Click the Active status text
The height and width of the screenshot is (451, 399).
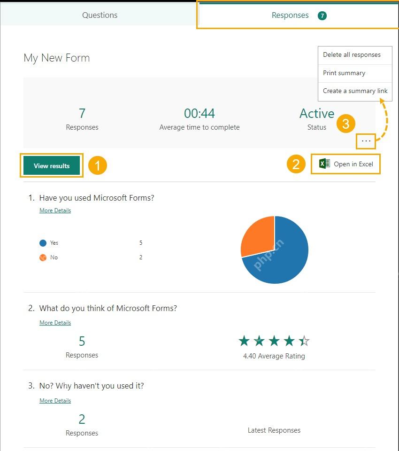pos(317,113)
